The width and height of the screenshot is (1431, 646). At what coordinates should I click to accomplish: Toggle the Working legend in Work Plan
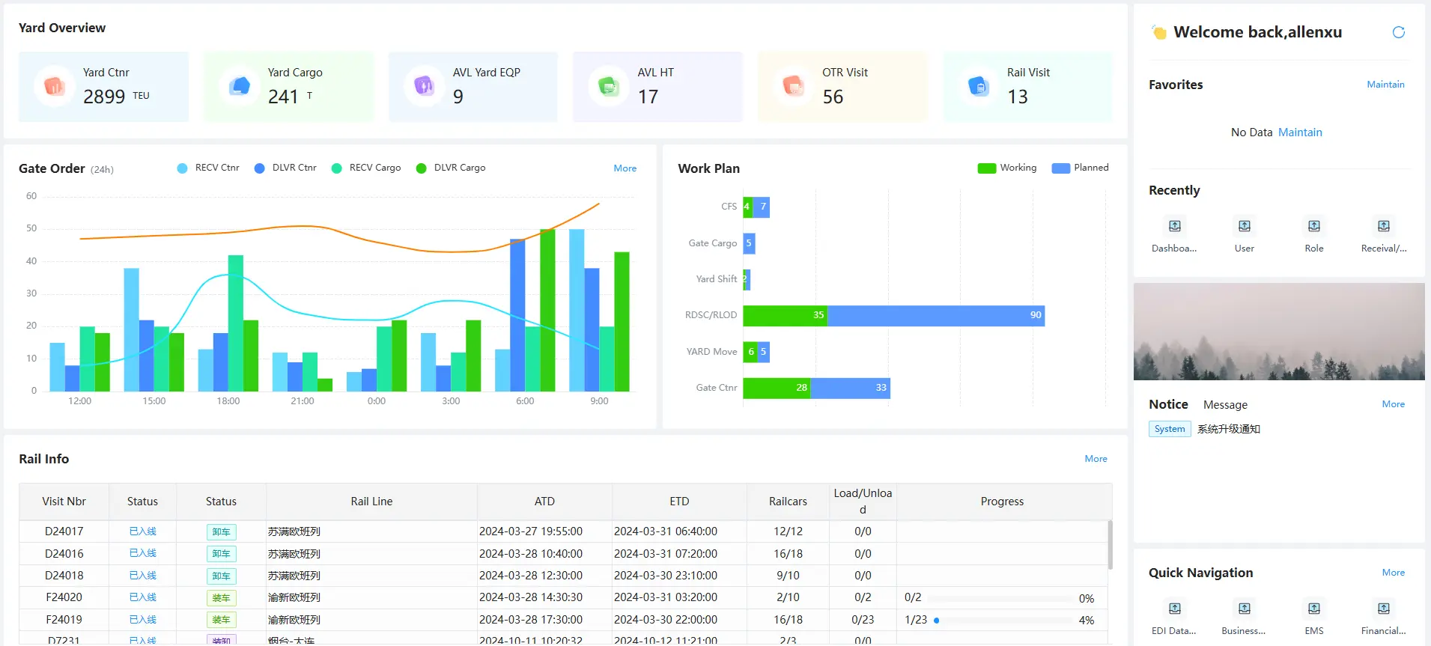[1006, 168]
